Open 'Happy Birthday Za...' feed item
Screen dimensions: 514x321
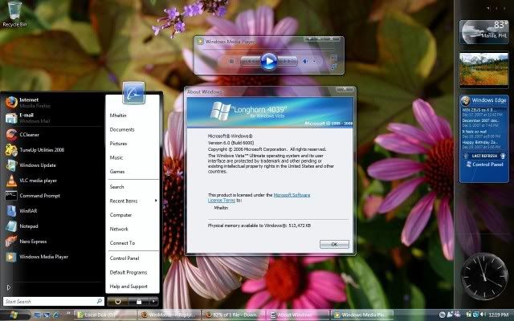tap(481, 144)
